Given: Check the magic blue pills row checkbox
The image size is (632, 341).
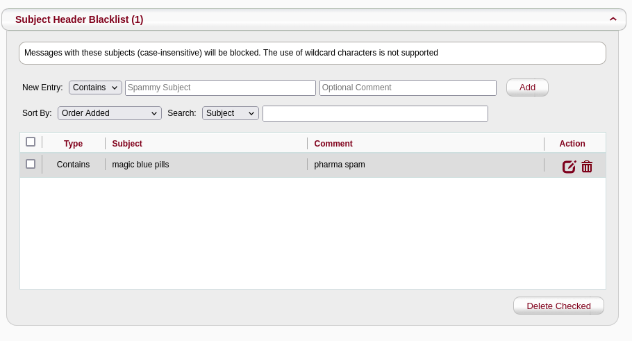Looking at the screenshot, I should 31,164.
